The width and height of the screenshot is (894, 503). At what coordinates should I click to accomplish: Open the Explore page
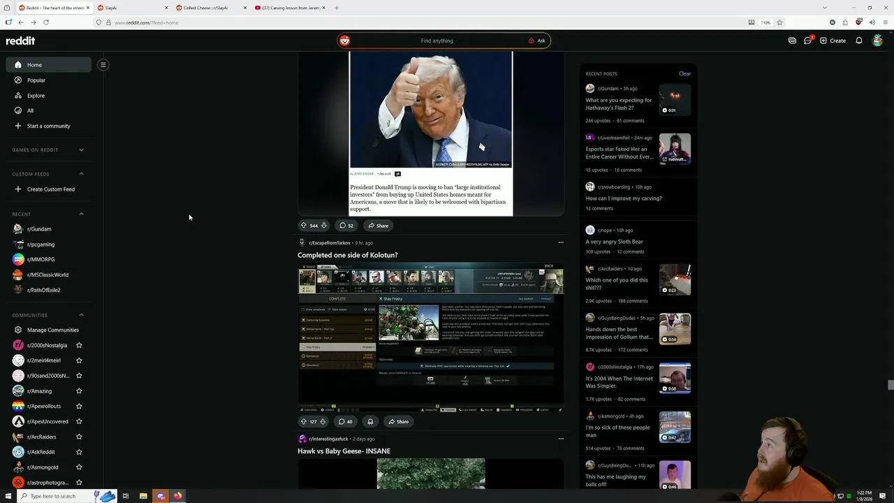[x=49, y=96]
